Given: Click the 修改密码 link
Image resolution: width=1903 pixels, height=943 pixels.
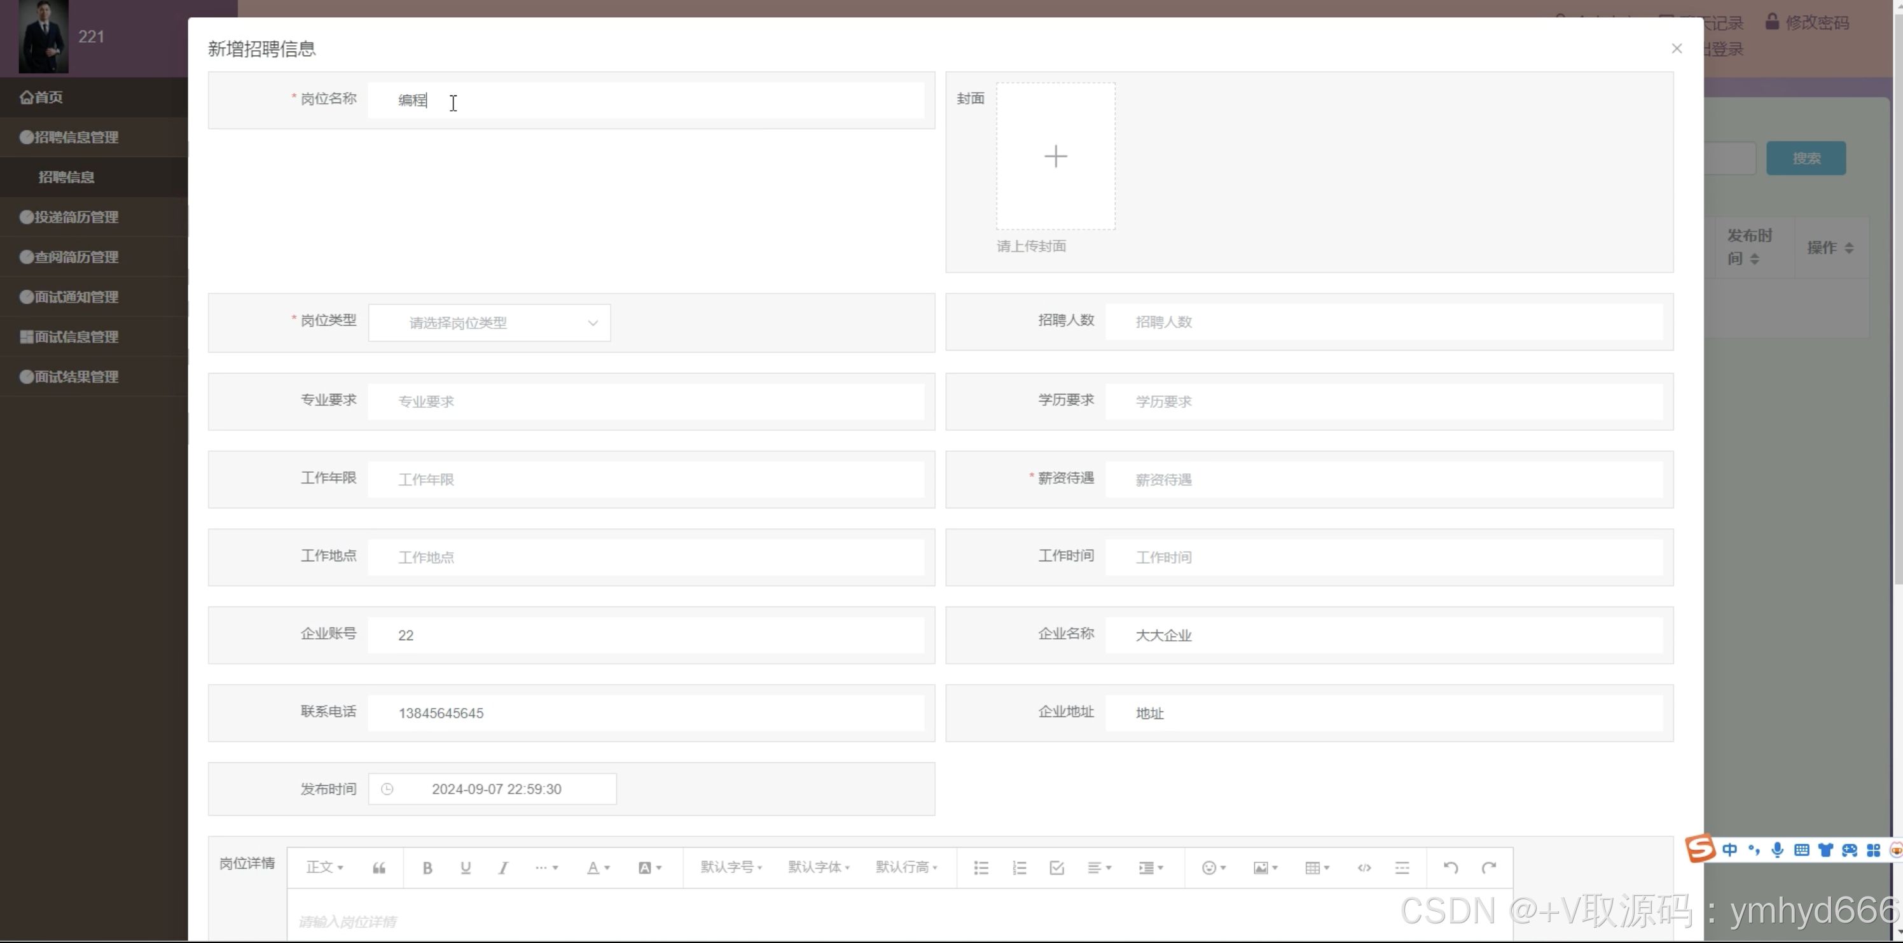Looking at the screenshot, I should [1816, 23].
